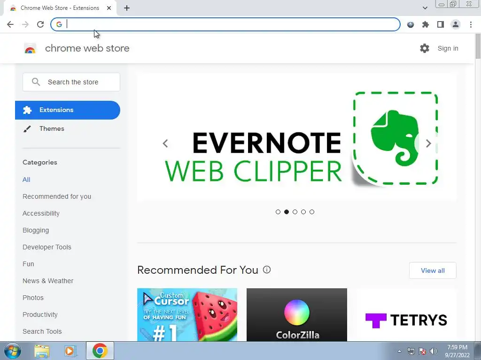The image size is (481, 360).
Task: Select the Themes sidebar item
Action: [52, 128]
